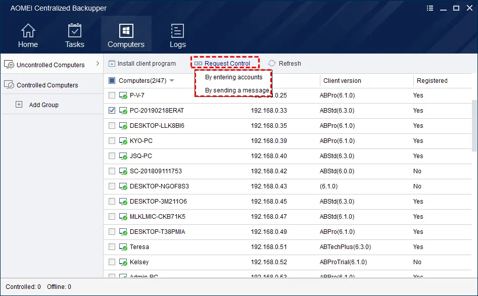Open the title bar menu list icon

(x=429, y=8)
